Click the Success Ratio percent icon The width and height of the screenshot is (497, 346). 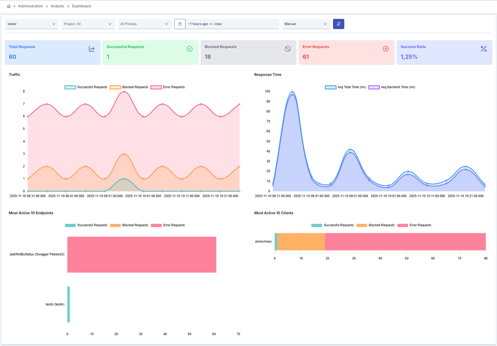(484, 49)
